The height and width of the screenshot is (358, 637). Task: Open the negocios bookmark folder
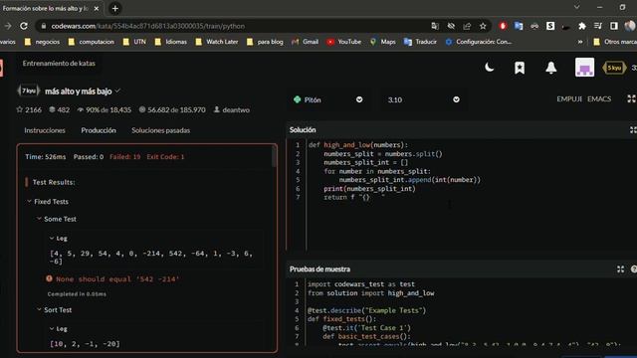click(42, 42)
